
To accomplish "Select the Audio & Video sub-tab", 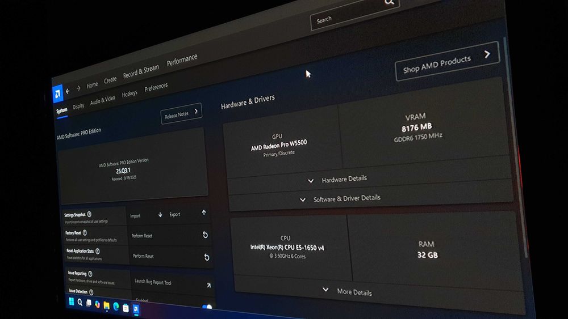I will (102, 100).
